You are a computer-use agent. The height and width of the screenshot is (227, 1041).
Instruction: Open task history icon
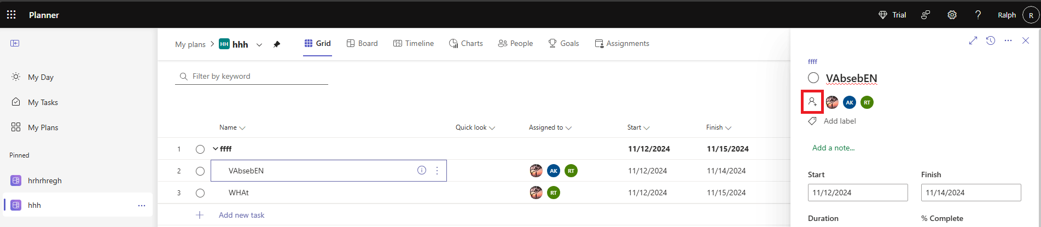coord(991,40)
